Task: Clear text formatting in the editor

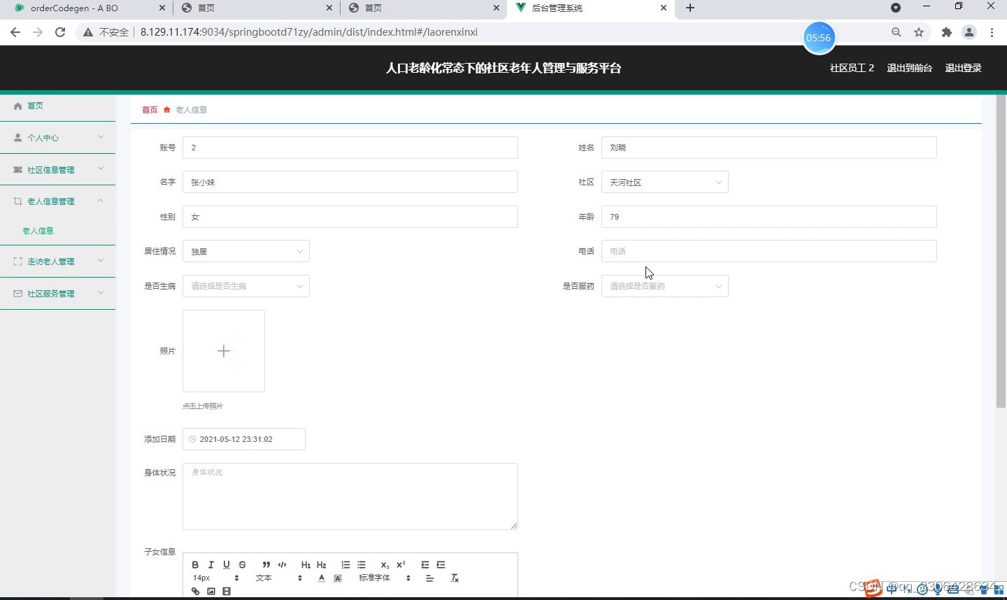Action: point(455,578)
